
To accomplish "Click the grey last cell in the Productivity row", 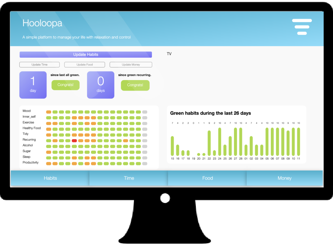I will point(145,164).
